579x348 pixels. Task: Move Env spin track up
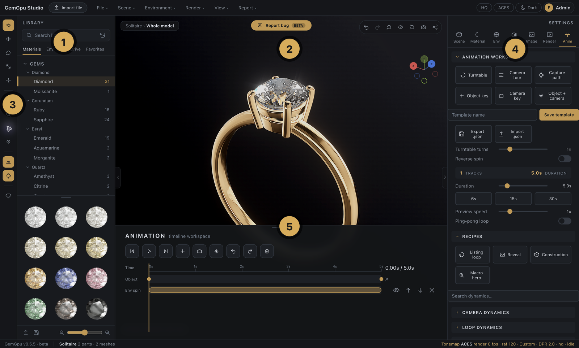(408, 290)
